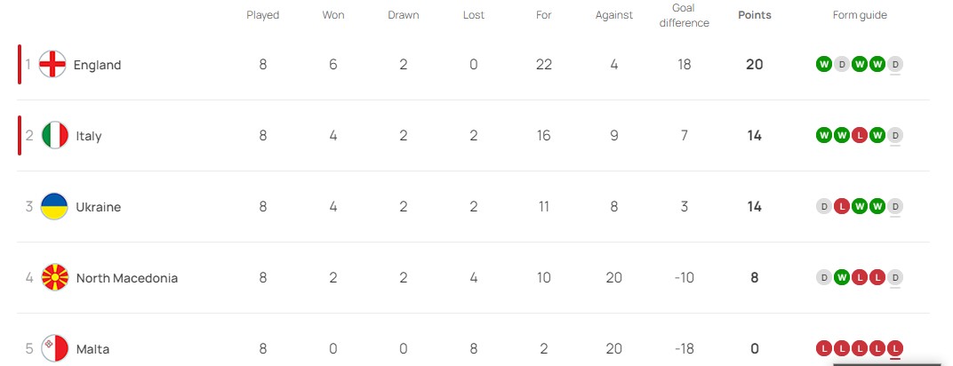This screenshot has width=953, height=366.
Task: Click Malta's last red L form badge
Action: click(895, 348)
